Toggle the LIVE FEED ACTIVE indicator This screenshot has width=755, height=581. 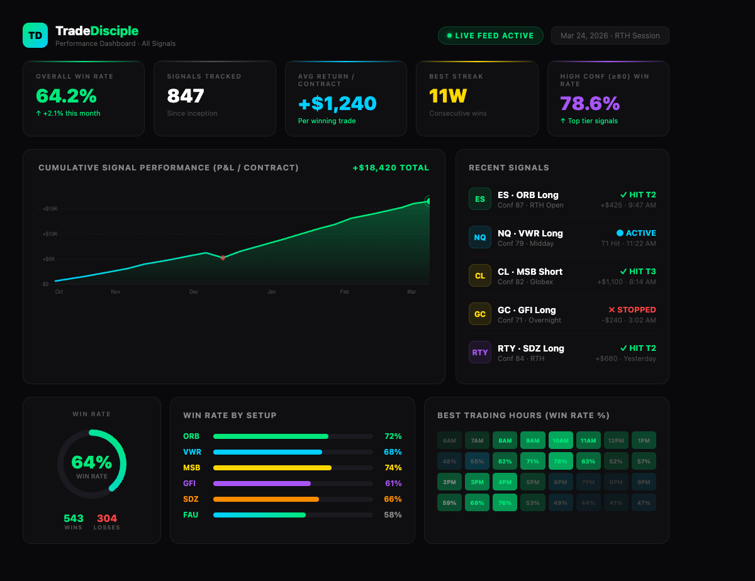coord(490,35)
